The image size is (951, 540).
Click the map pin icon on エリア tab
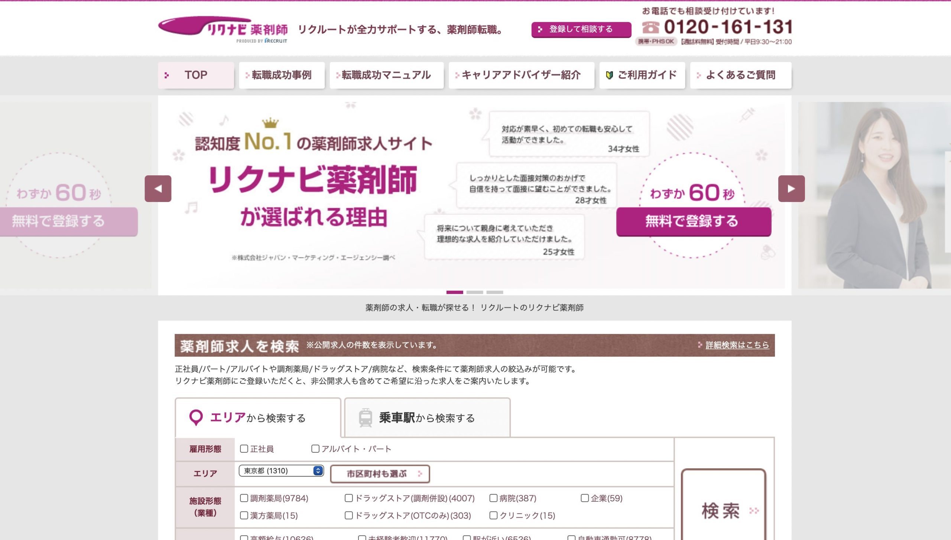[196, 418]
